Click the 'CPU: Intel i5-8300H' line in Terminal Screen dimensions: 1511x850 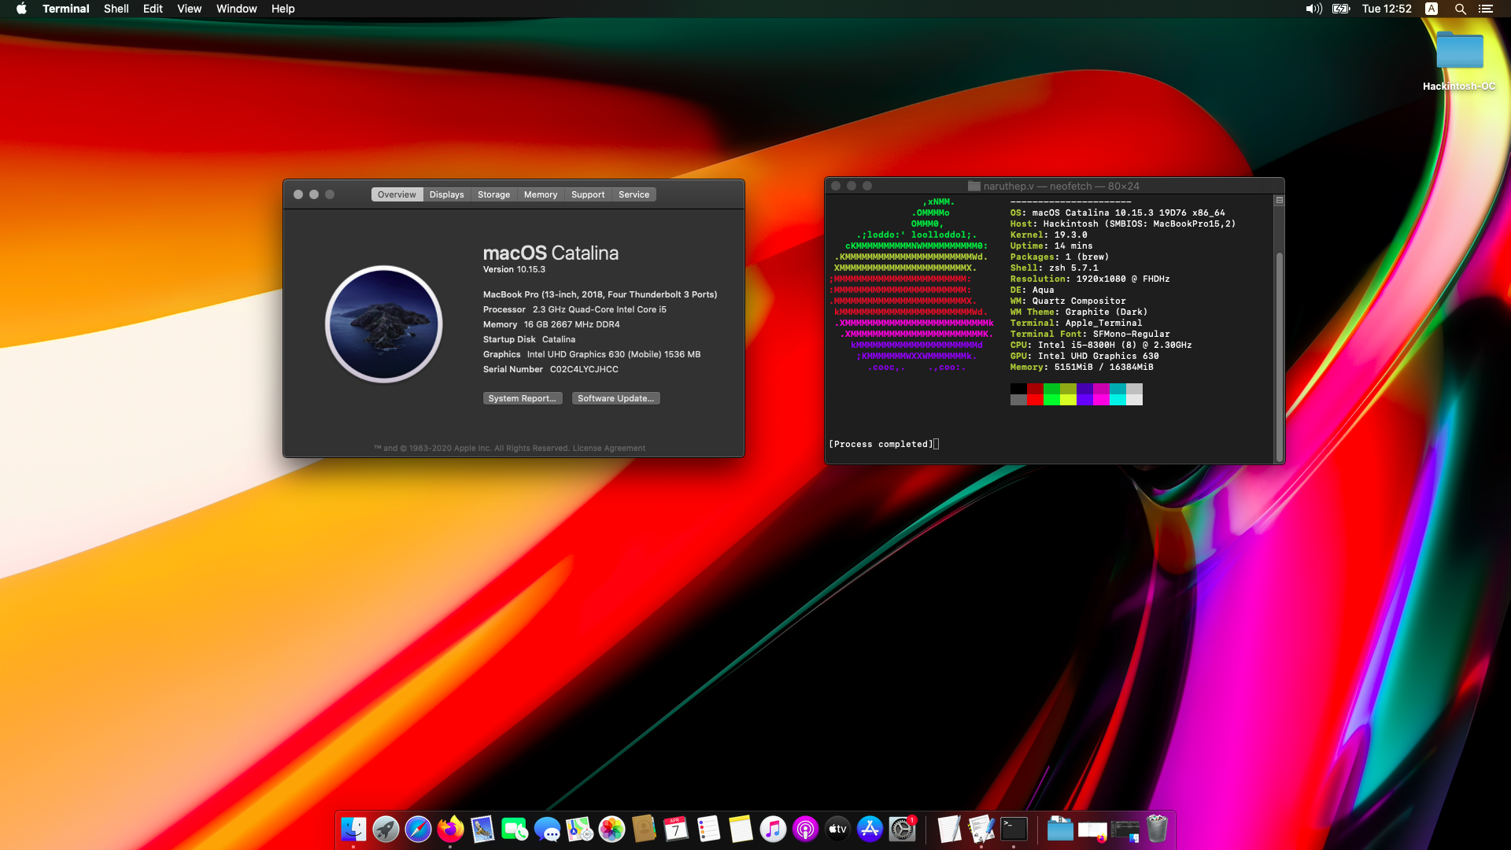[x=1101, y=346]
